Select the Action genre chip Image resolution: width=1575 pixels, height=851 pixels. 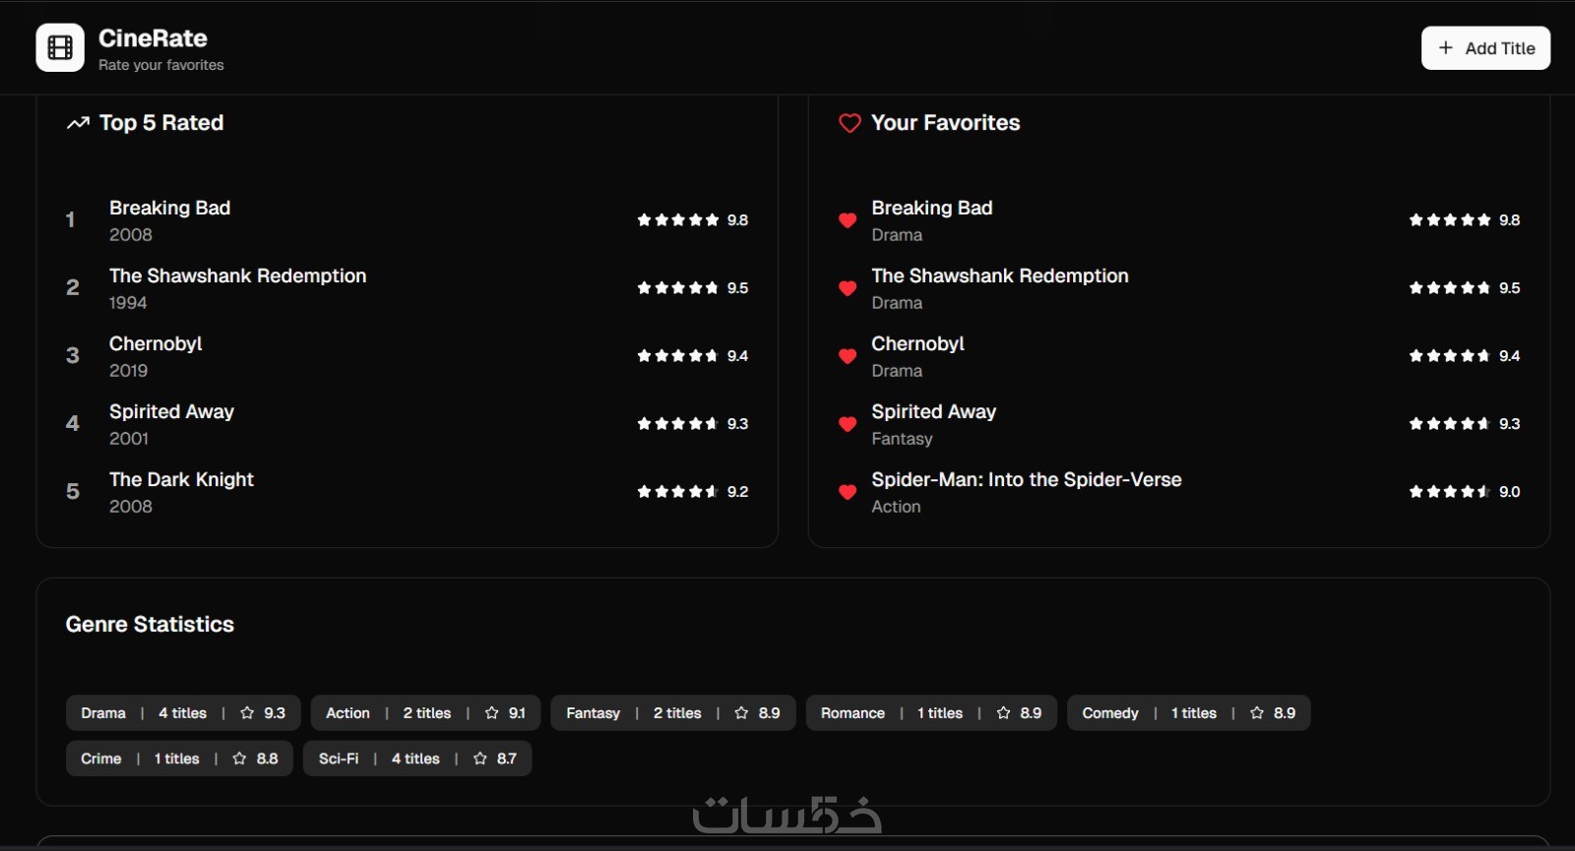[425, 713]
